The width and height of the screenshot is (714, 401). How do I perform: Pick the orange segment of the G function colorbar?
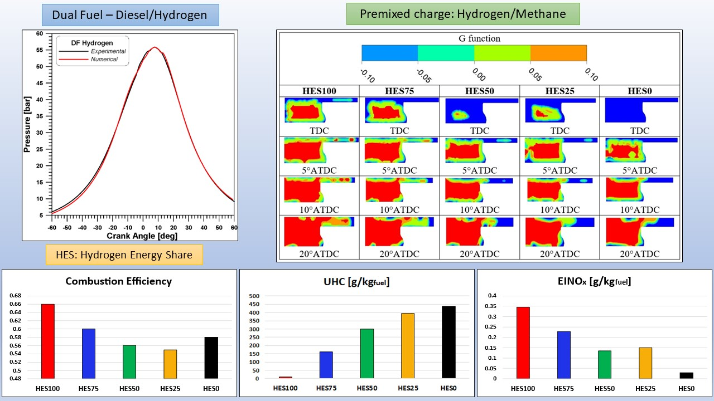tap(558, 53)
